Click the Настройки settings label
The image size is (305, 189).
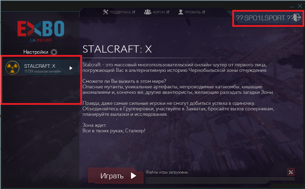[35, 52]
